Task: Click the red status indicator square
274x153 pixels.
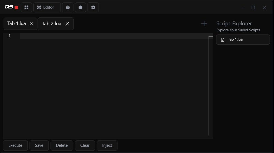Action: (16, 7)
